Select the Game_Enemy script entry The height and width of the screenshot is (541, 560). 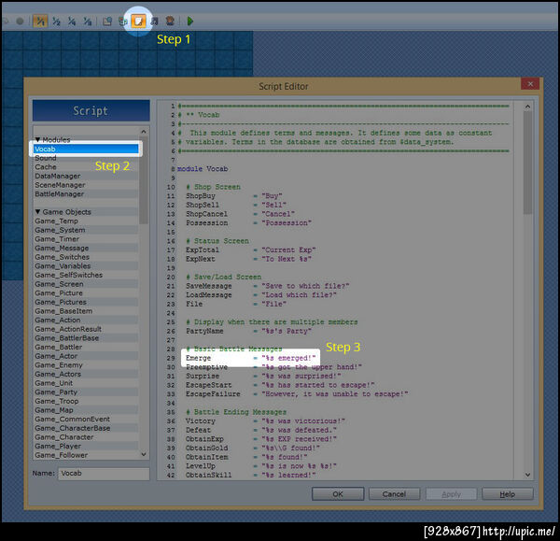pyautogui.click(x=86, y=365)
